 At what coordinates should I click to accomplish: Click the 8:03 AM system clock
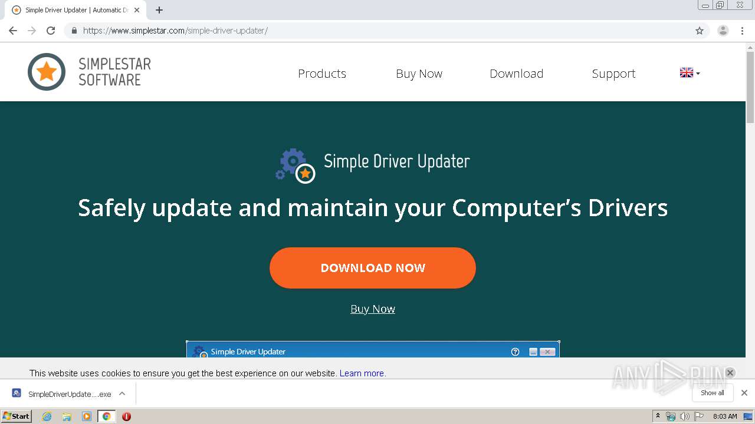click(725, 416)
